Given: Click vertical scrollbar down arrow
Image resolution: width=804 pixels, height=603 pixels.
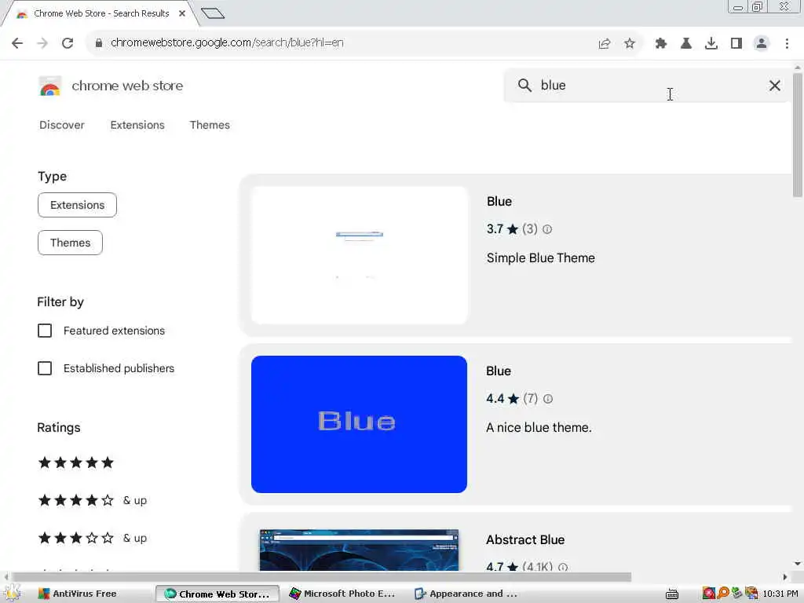Looking at the screenshot, I should tap(798, 564).
